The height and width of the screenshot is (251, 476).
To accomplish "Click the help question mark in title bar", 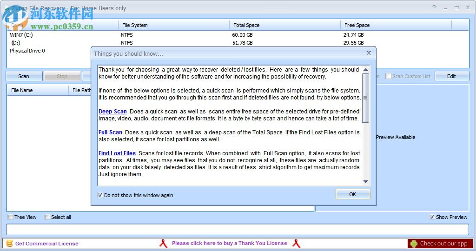I will tap(435, 7).
